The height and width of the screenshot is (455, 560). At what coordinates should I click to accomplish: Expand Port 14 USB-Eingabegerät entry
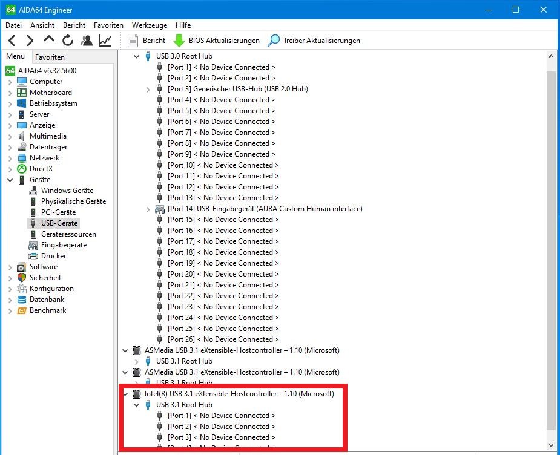tap(148, 209)
